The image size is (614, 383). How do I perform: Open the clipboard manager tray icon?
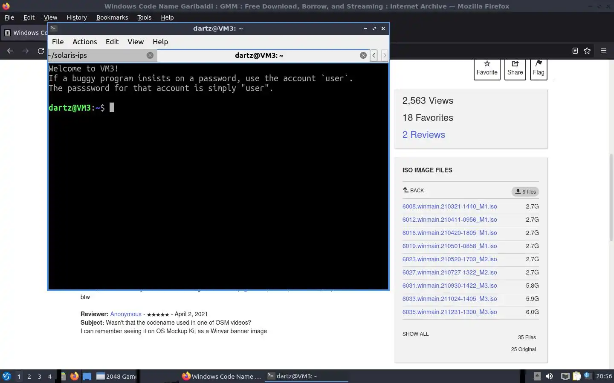(x=576, y=376)
